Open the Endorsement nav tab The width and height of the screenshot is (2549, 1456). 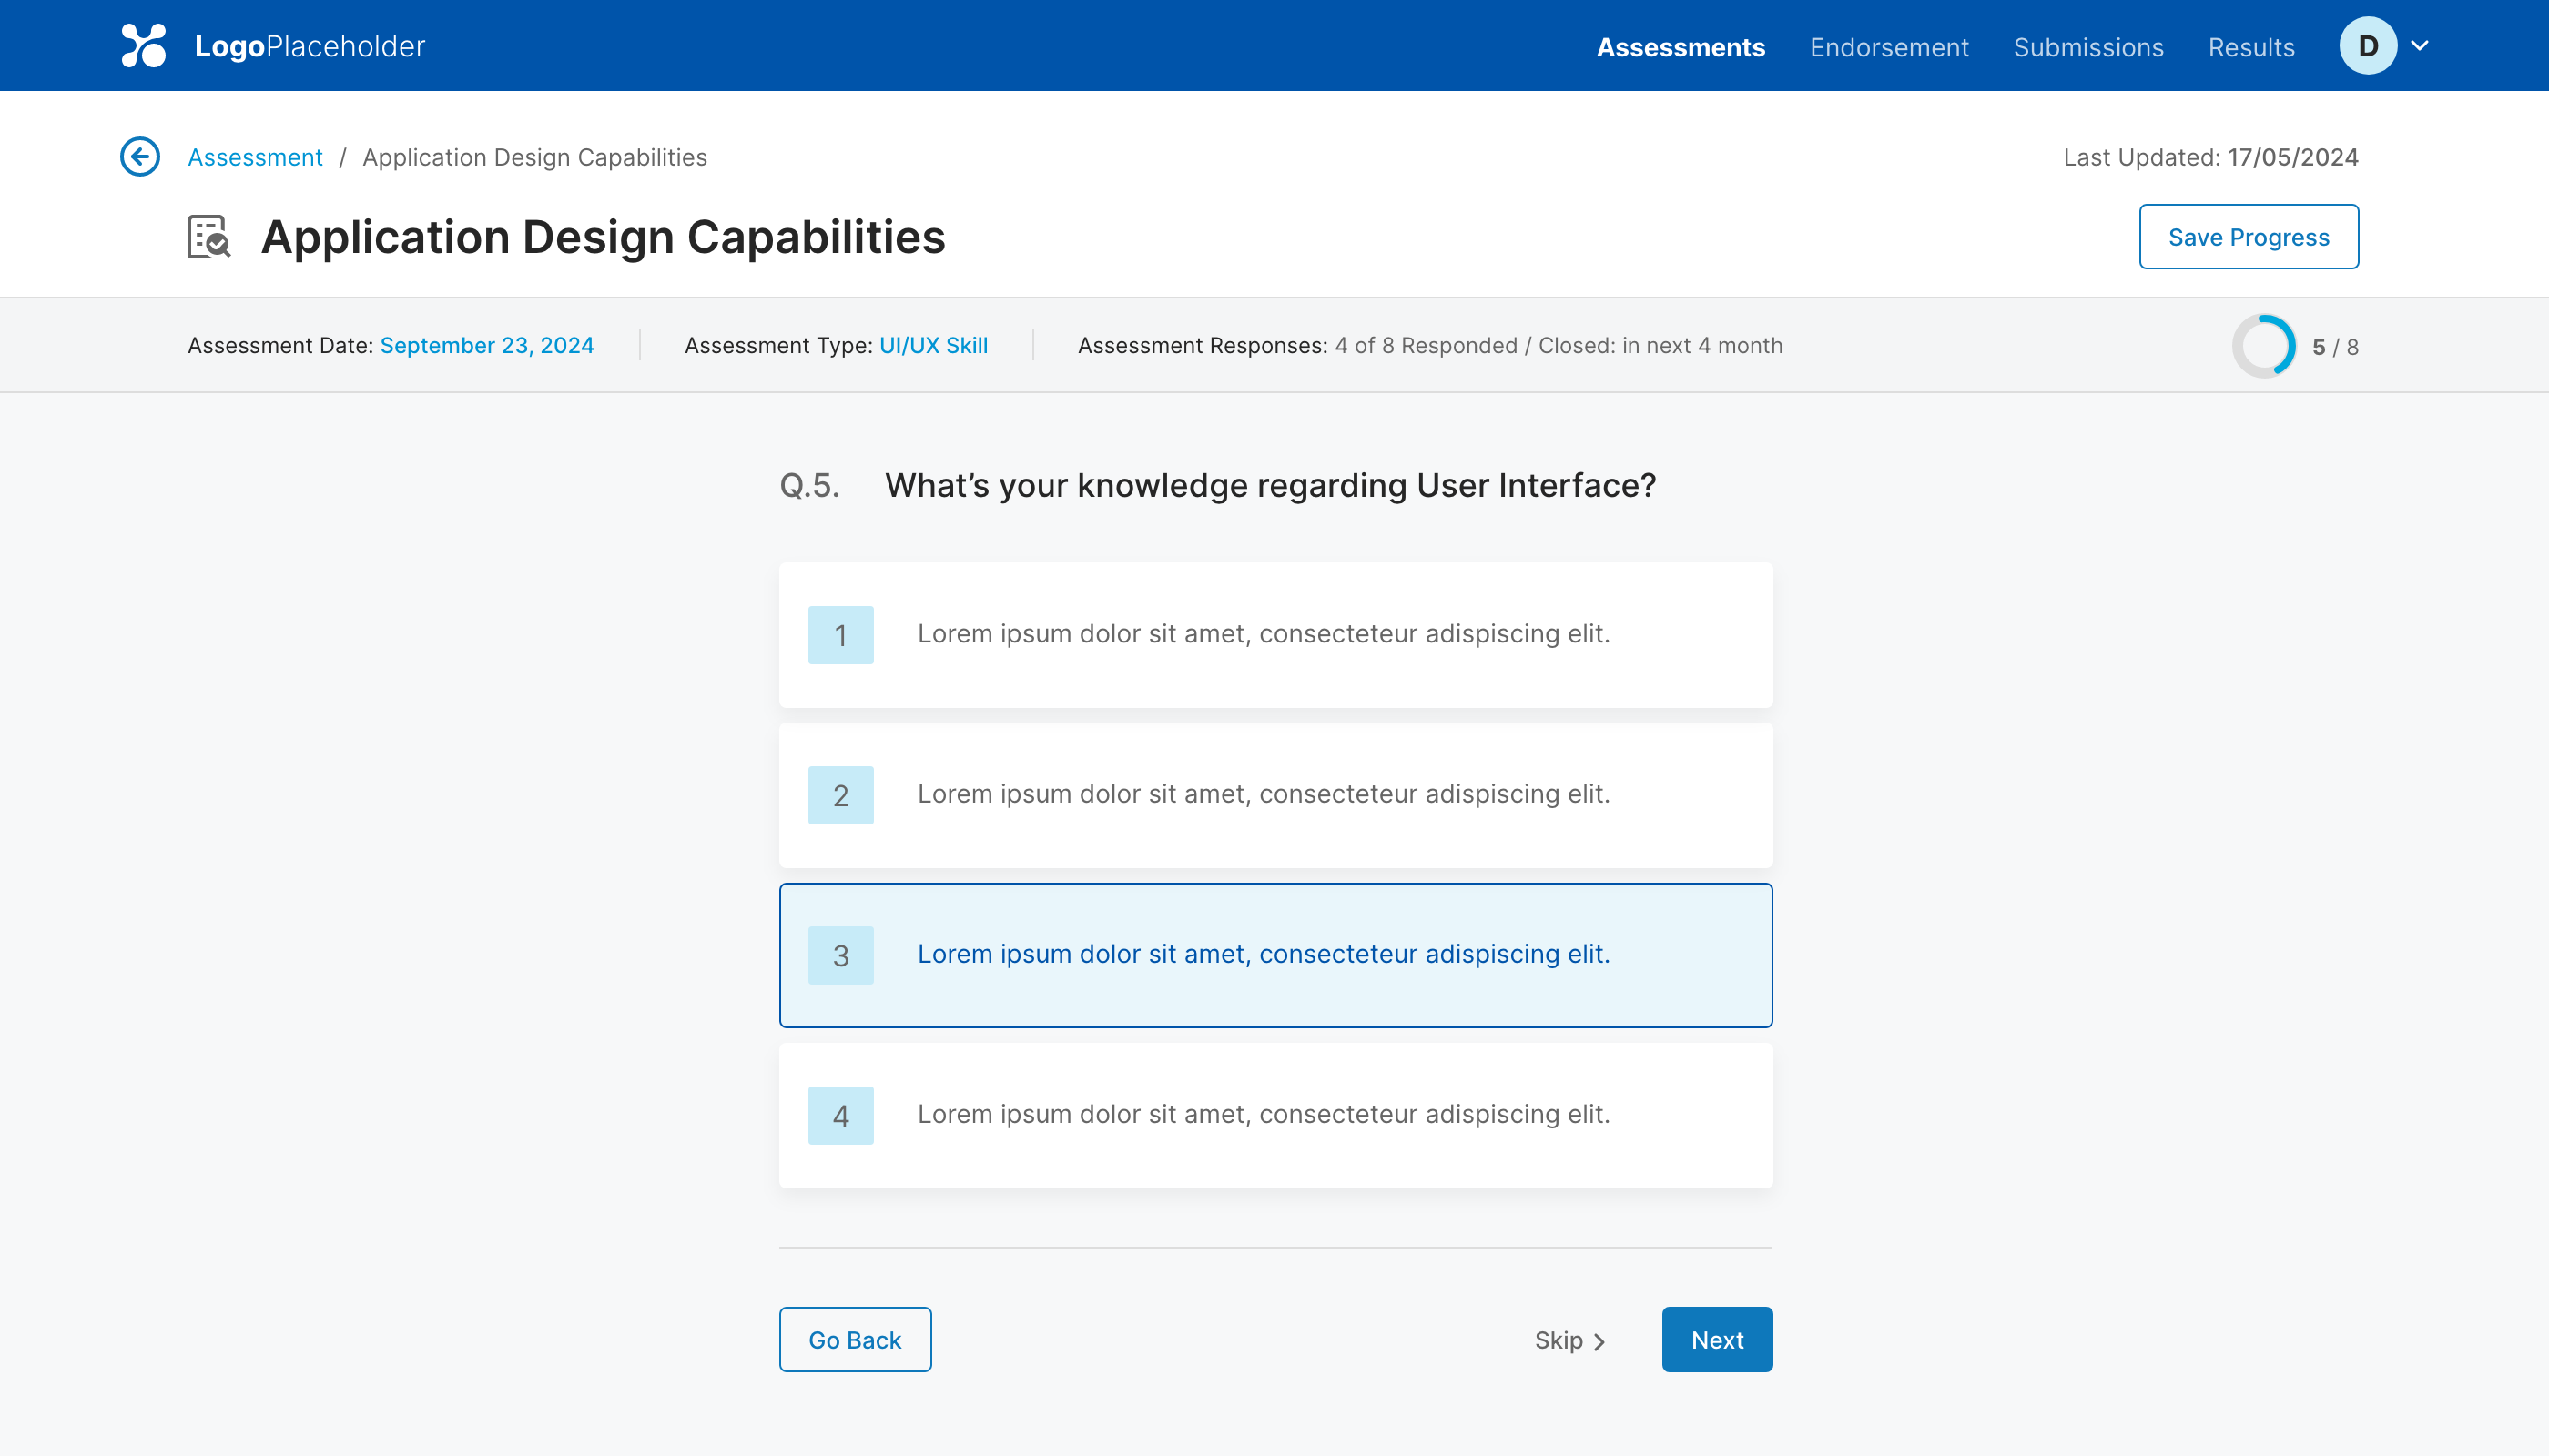pyautogui.click(x=1889, y=47)
